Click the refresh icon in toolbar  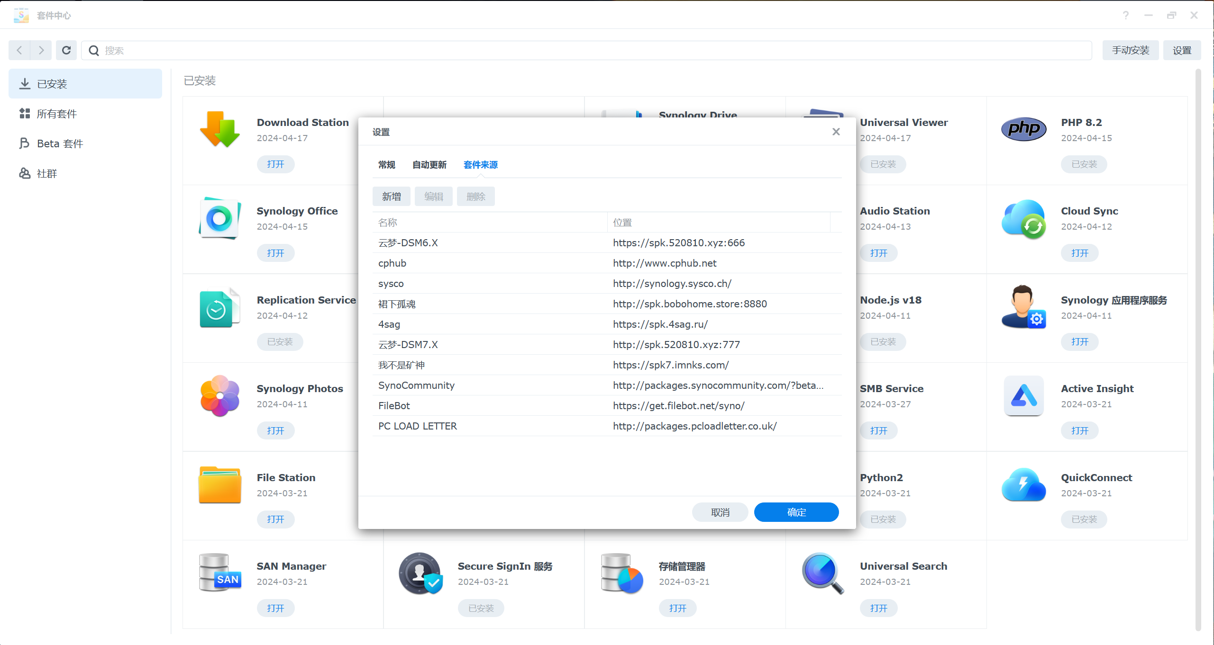pos(66,50)
